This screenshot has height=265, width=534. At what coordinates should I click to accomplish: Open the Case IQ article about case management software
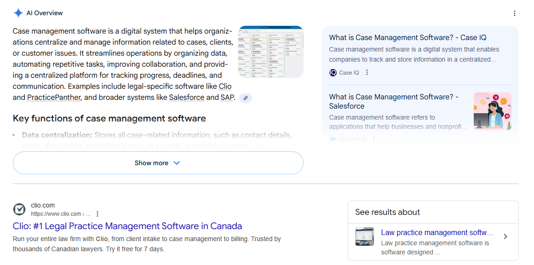(x=408, y=37)
